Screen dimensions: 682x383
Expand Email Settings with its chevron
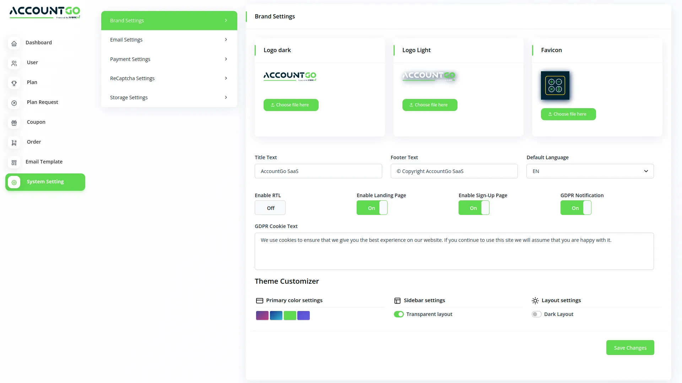coord(226,40)
